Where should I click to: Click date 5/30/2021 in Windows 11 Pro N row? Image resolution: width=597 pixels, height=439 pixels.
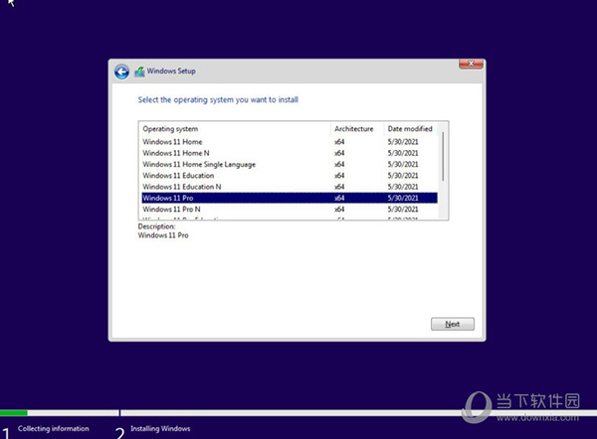pyautogui.click(x=403, y=209)
